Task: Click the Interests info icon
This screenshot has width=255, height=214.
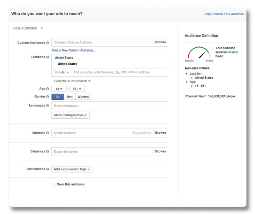Action: 47,133
